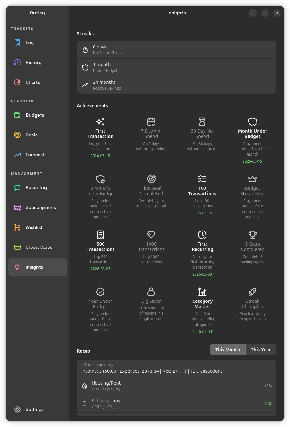Open the Housing/Rent recap row

(x=177, y=386)
